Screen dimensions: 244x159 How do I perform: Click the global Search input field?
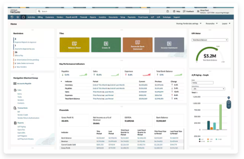pyautogui.click(x=93, y=11)
